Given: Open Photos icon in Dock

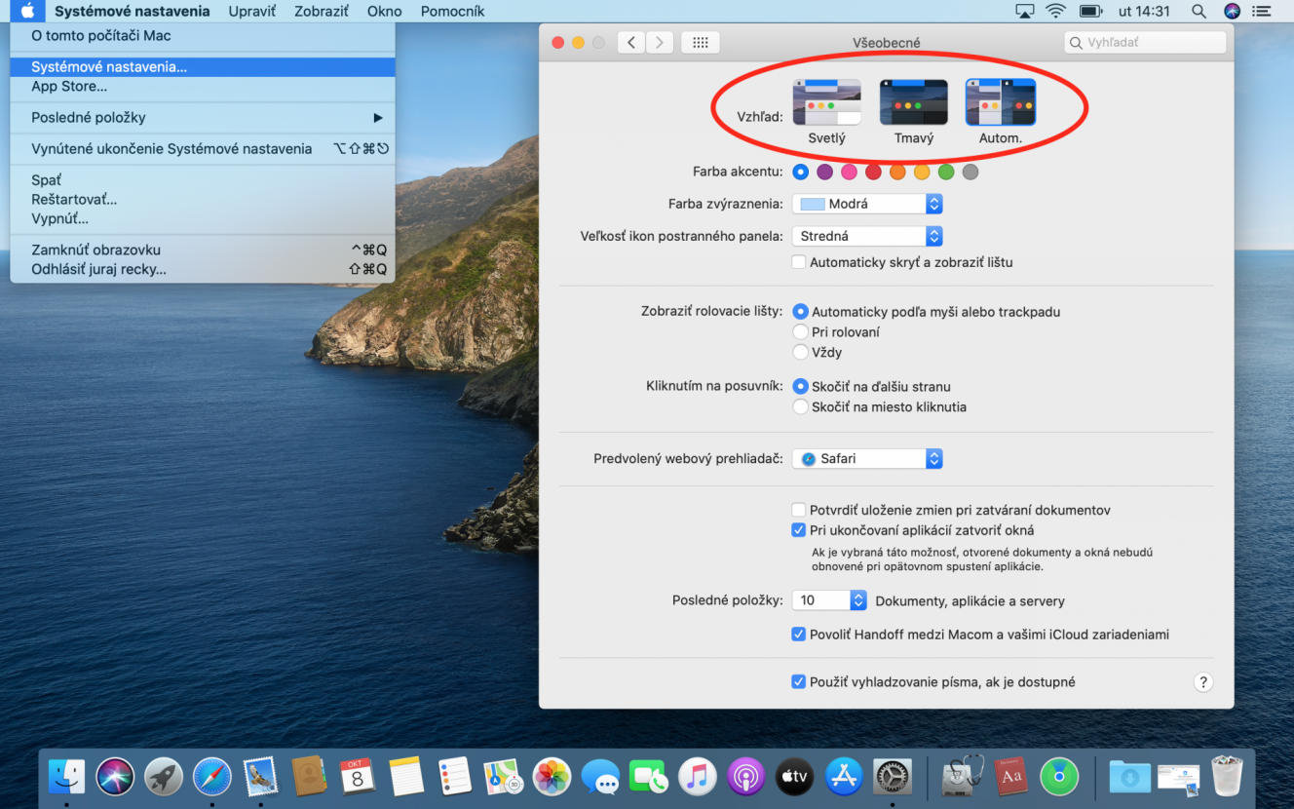Looking at the screenshot, I should click(x=552, y=777).
